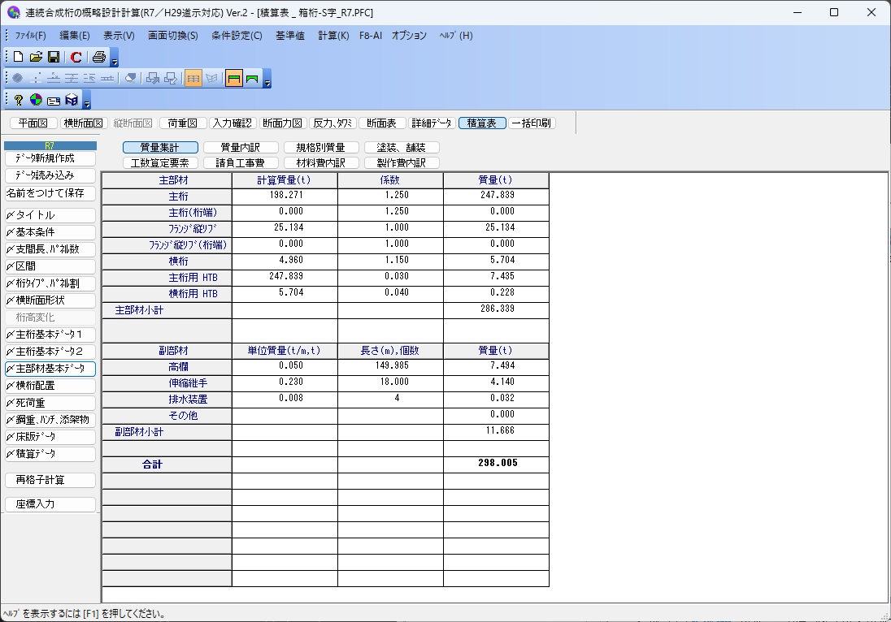This screenshot has width=891, height=622.
Task: Click the データ新規作成 button
Action: pos(50,158)
